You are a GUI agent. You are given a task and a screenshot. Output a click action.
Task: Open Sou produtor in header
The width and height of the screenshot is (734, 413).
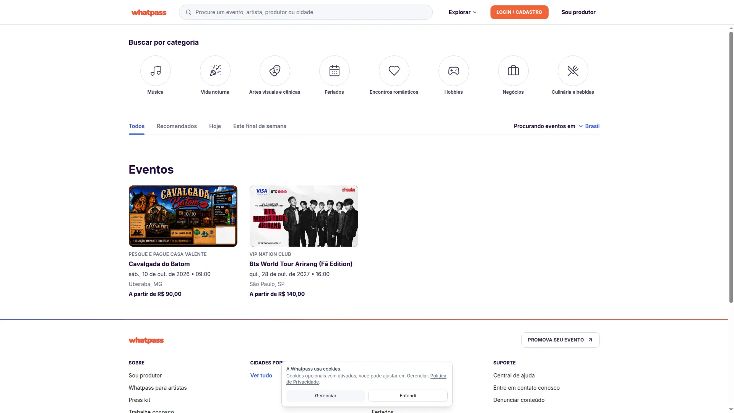pos(578,12)
